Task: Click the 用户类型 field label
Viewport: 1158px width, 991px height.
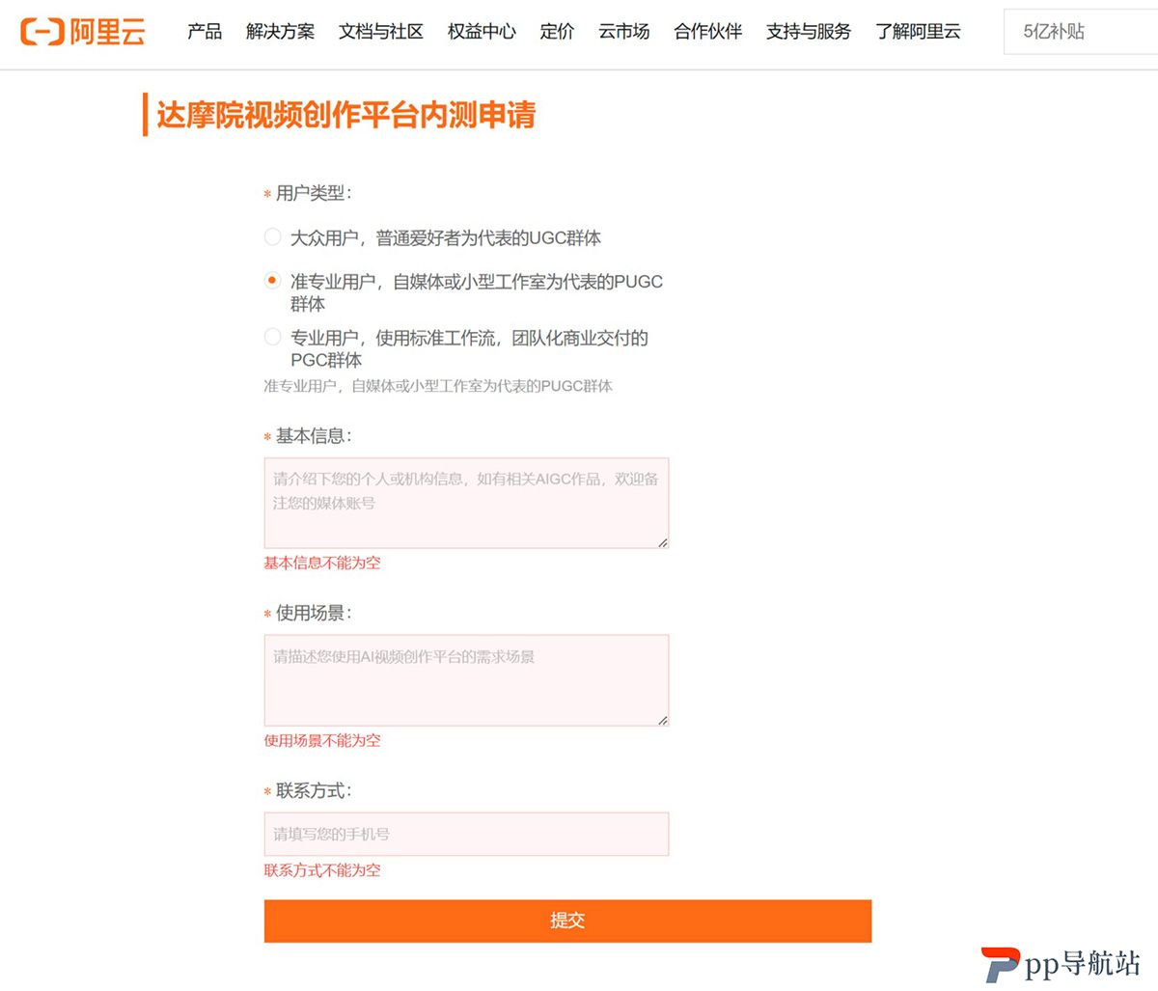Action: pyautogui.click(x=313, y=193)
